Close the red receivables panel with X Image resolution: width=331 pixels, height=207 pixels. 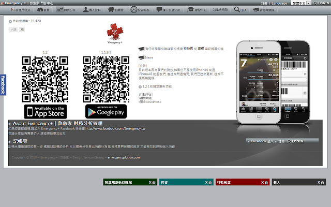tap(262, 183)
